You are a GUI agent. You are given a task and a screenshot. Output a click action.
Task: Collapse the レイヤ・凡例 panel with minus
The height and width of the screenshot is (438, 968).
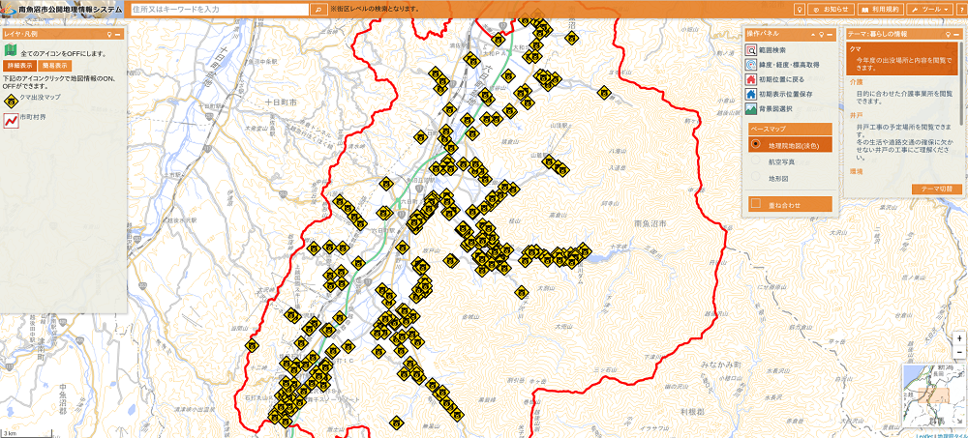(117, 34)
